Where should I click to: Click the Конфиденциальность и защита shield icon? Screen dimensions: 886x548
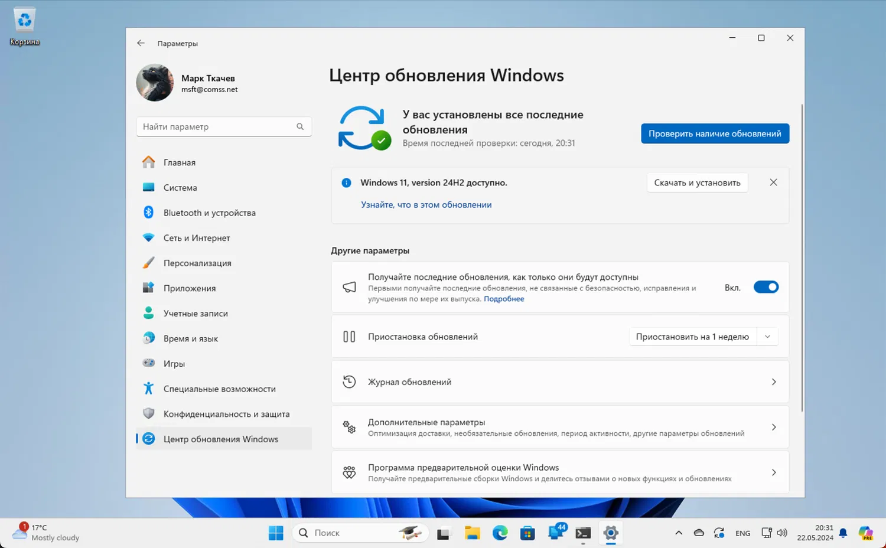click(x=149, y=414)
